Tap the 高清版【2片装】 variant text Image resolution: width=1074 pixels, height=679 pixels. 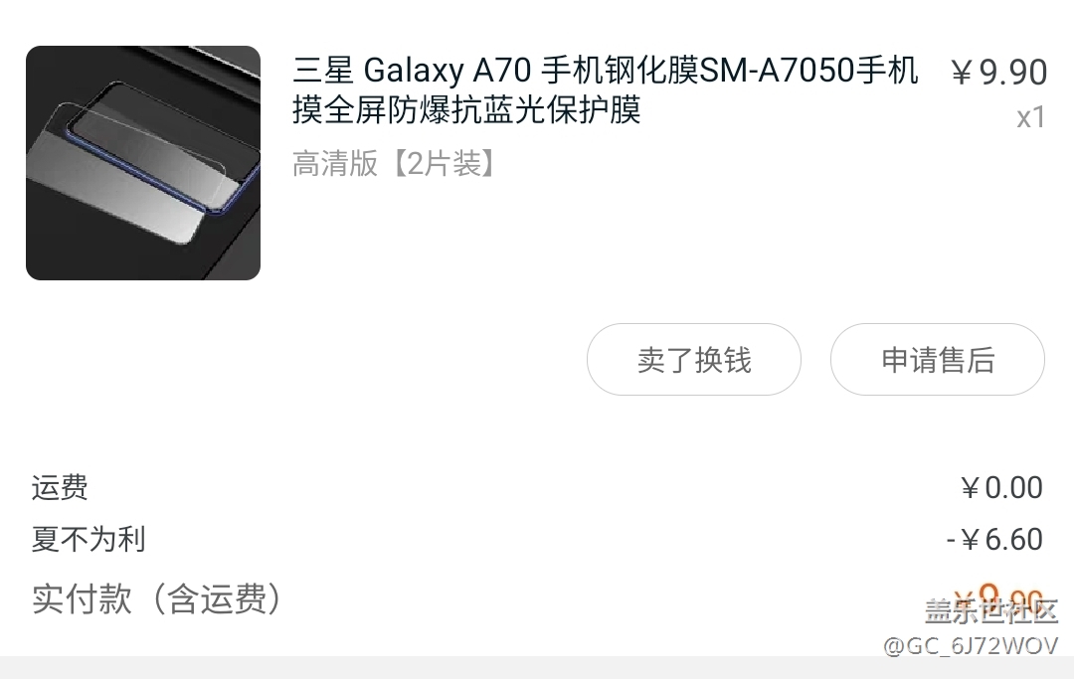395,164
